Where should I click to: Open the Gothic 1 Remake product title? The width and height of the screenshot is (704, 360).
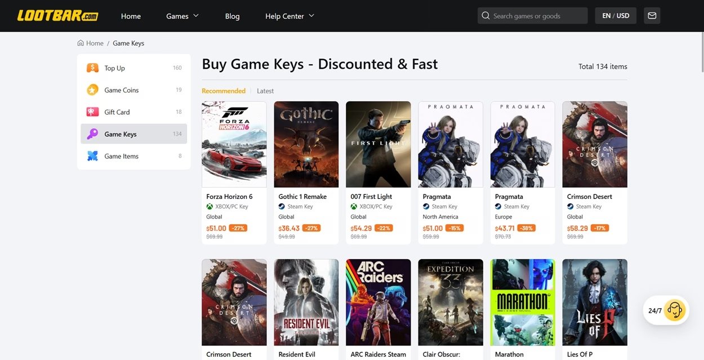pos(302,197)
